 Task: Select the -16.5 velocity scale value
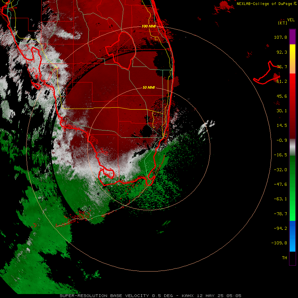point(280,155)
